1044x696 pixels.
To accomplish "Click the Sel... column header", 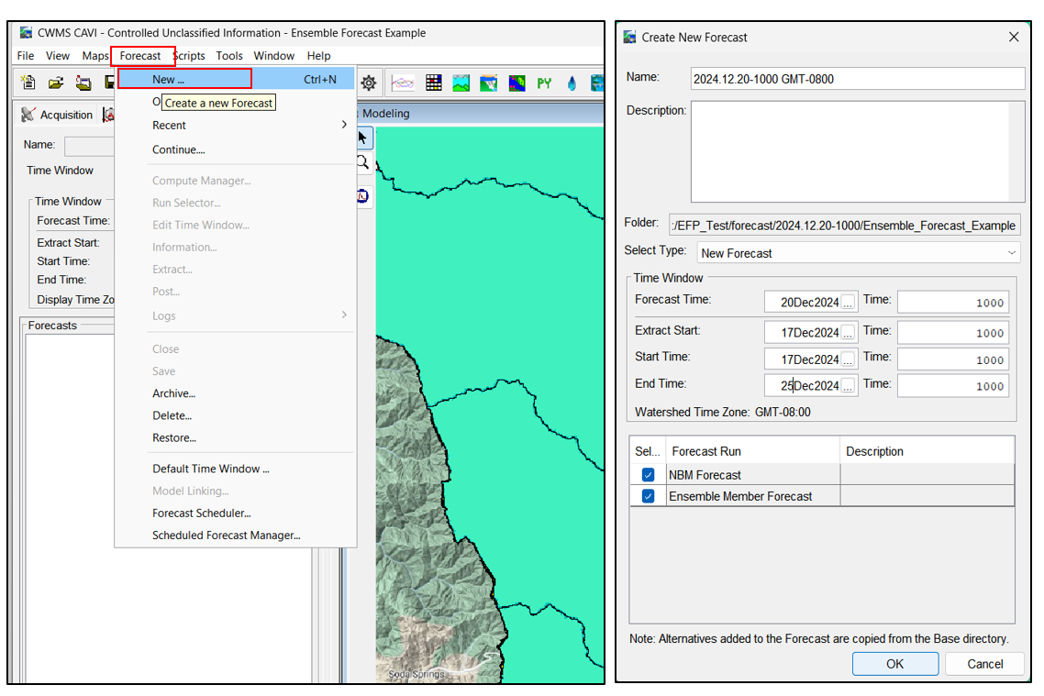I will point(648,451).
